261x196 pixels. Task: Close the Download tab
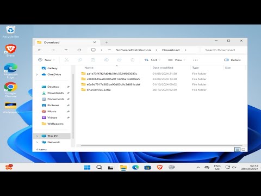click(95, 42)
